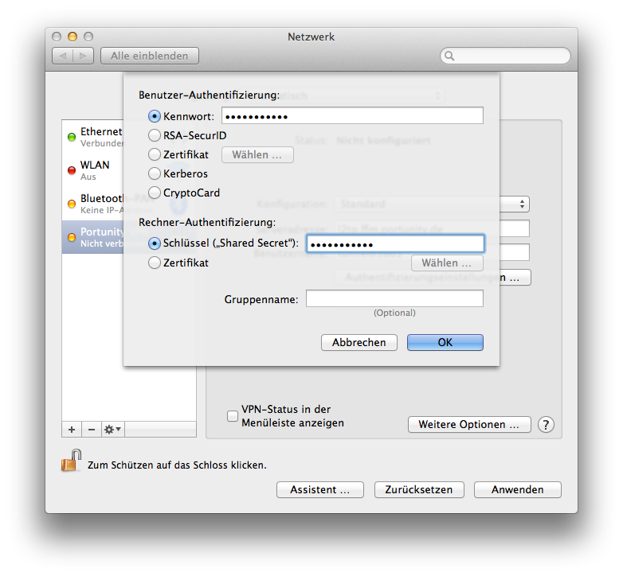Image resolution: width=623 pixels, height=576 pixels.
Task: Open the gear action menu
Action: (x=112, y=429)
